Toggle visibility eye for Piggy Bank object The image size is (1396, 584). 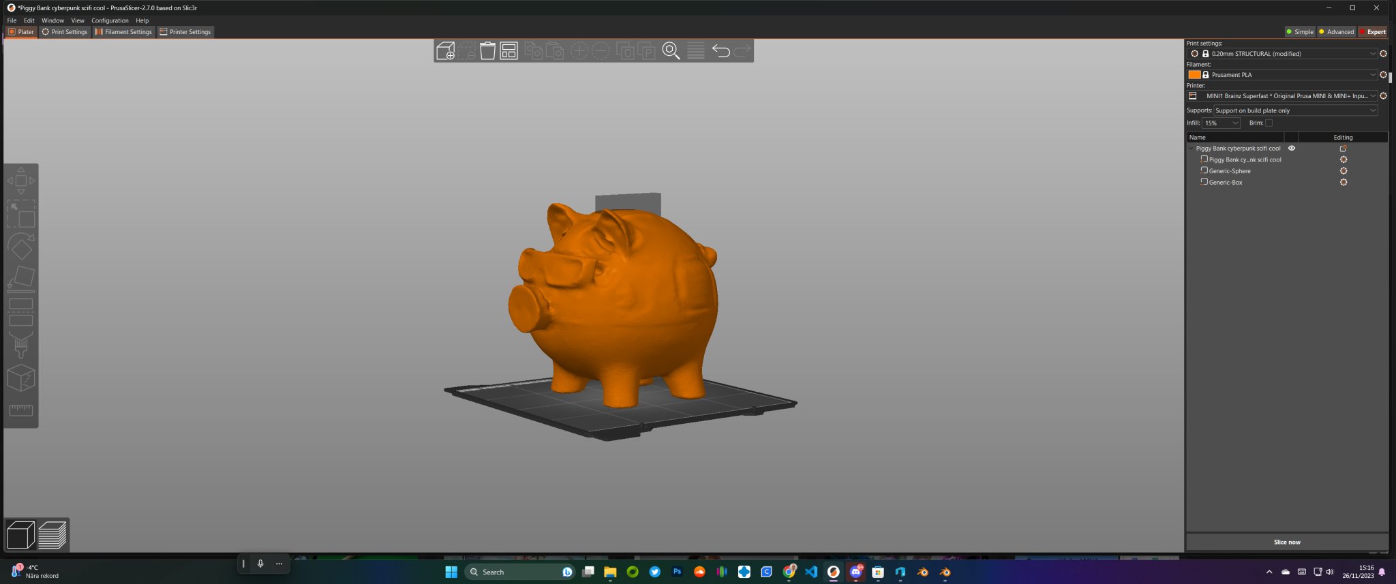click(x=1291, y=149)
